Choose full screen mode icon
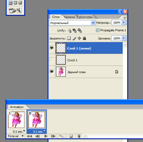 coord(20,2)
